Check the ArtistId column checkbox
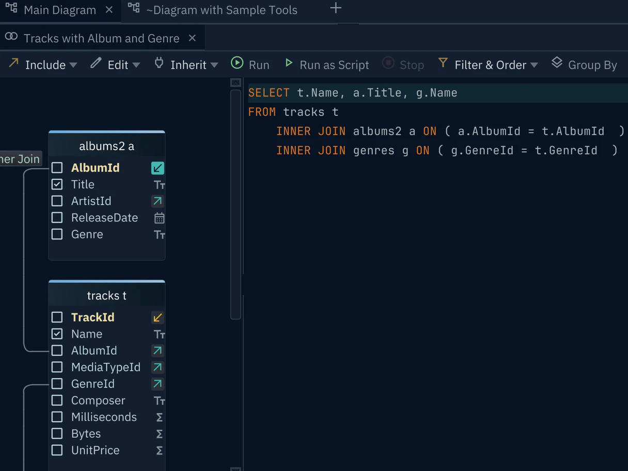Screen dimensions: 628x471 point(57,201)
